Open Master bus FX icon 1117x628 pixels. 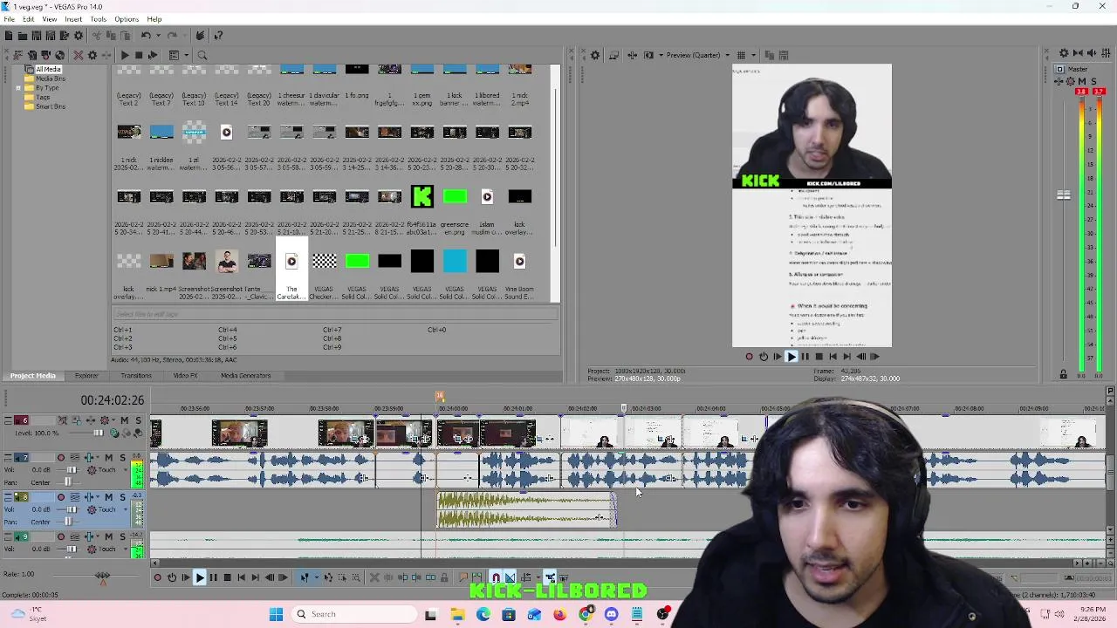[1059, 81]
